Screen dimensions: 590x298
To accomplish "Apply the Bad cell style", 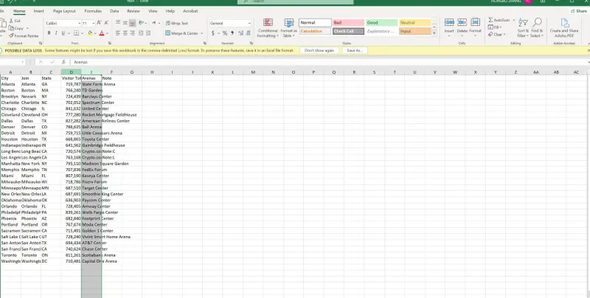I will [348, 23].
